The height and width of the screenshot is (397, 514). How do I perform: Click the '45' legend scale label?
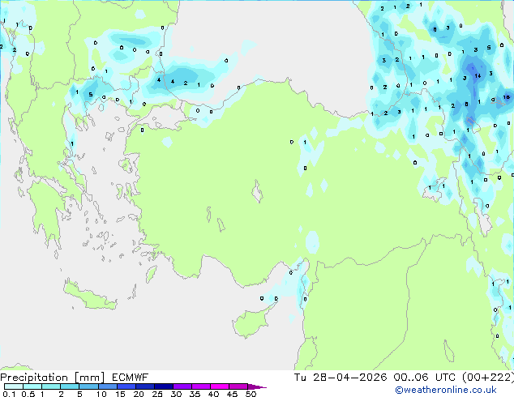[x=232, y=394]
